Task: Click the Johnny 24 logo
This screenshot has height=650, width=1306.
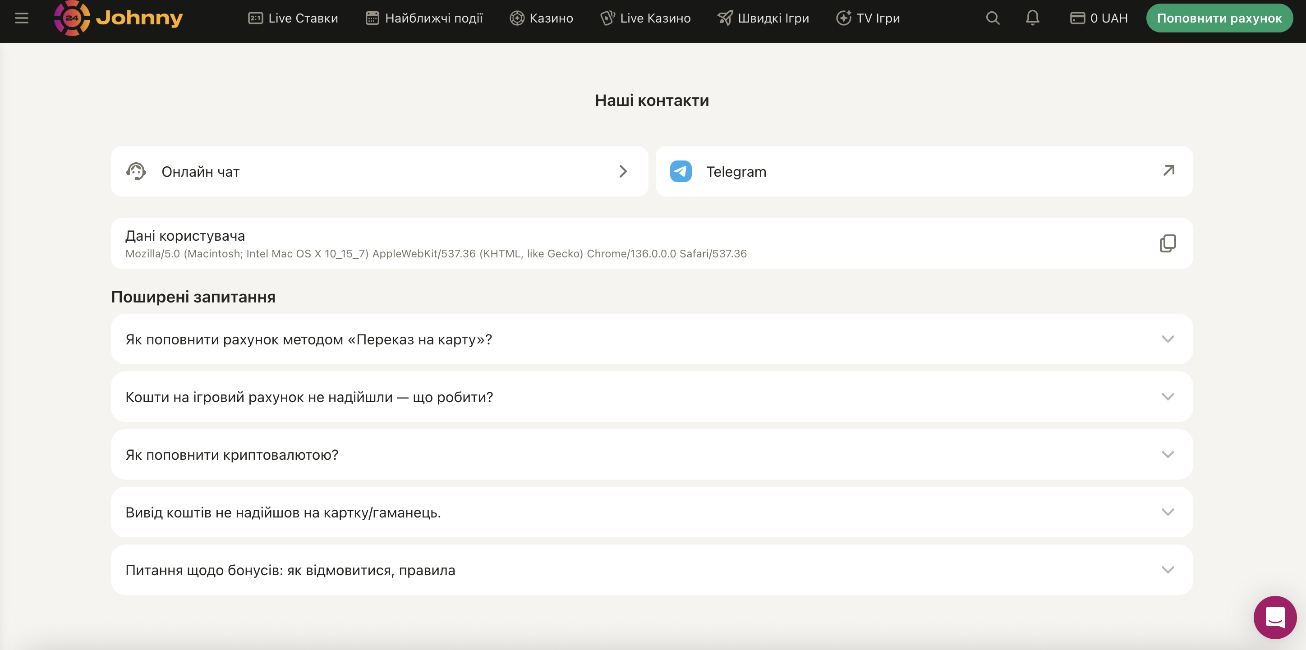Action: tap(119, 18)
